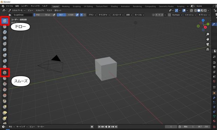The height and width of the screenshot is (130, 217).
Task: Open the timeline マーカー menu
Action: 41,127
